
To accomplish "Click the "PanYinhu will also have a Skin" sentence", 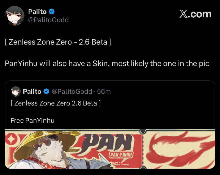I will 107,63.
